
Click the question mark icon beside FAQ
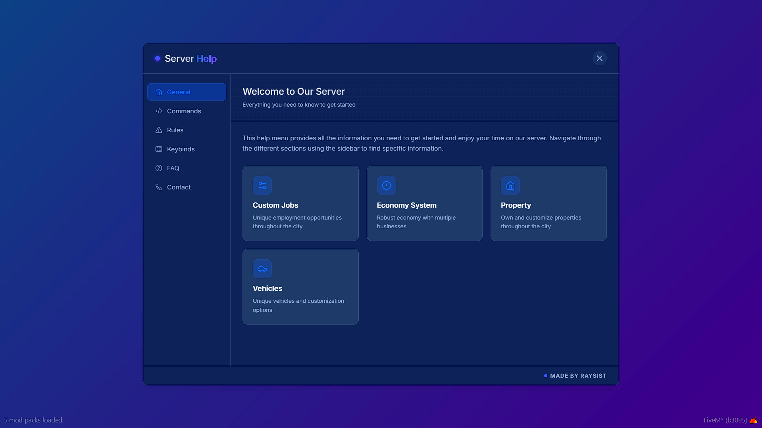[x=159, y=168]
